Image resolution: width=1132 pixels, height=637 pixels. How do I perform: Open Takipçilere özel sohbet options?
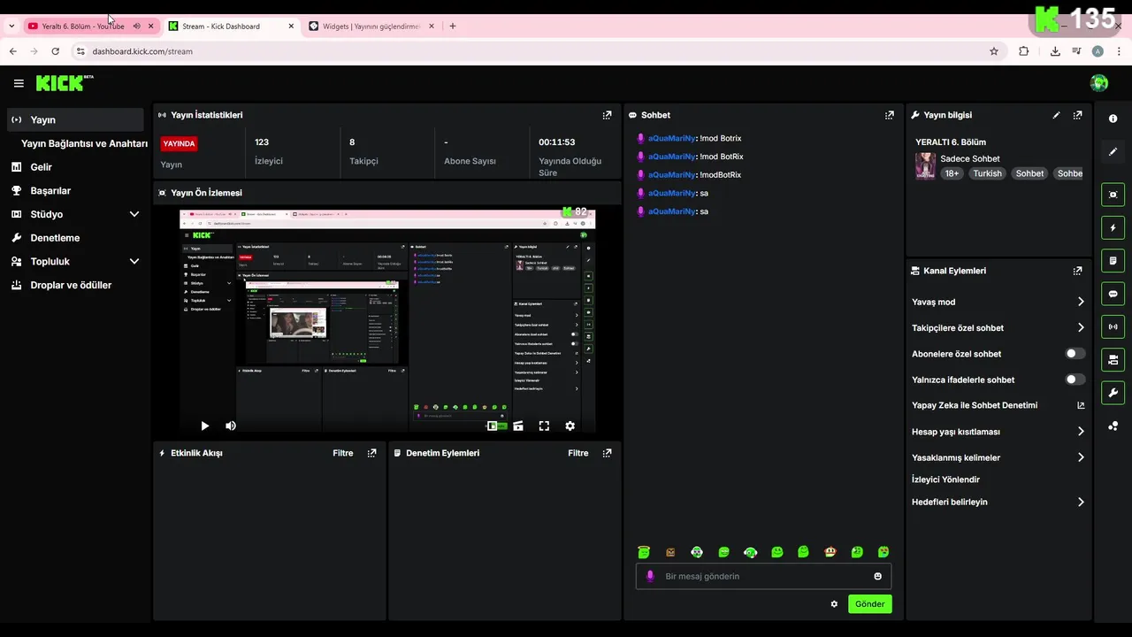click(998, 328)
